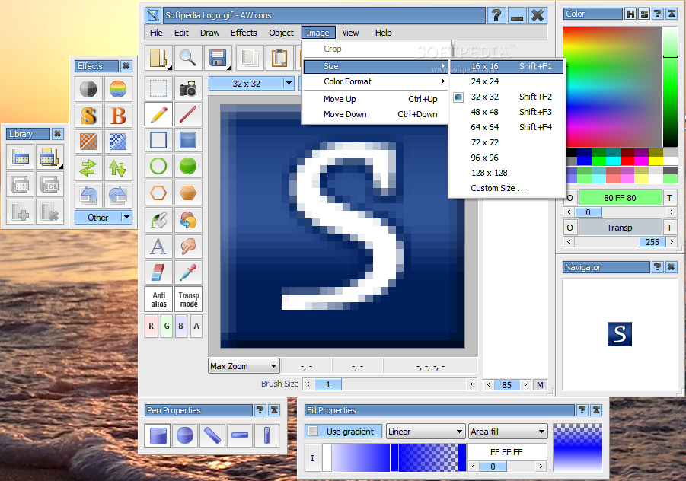The width and height of the screenshot is (686, 481).
Task: Toggle the R red channel
Action: click(x=152, y=327)
